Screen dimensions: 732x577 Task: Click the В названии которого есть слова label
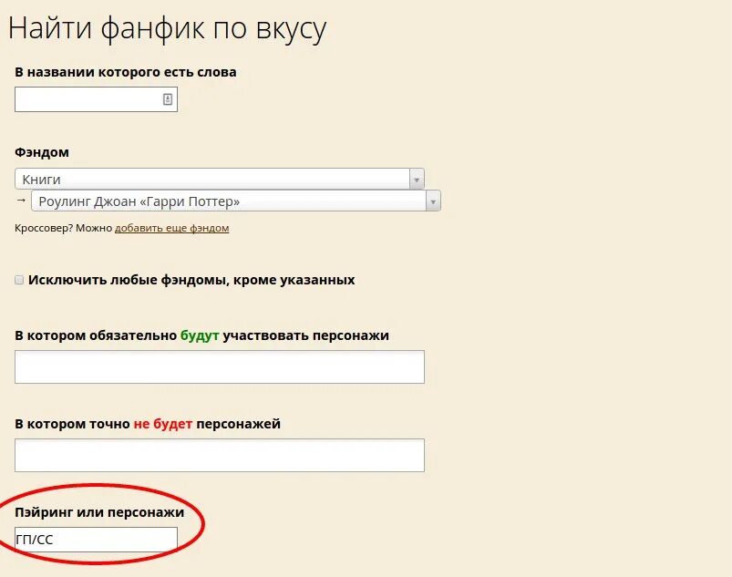point(126,72)
